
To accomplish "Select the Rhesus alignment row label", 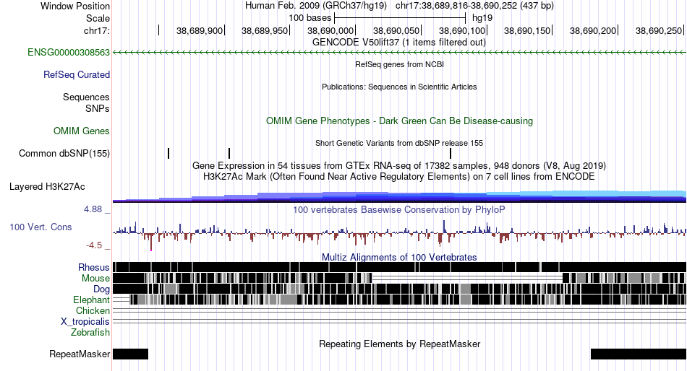I will 94,267.
